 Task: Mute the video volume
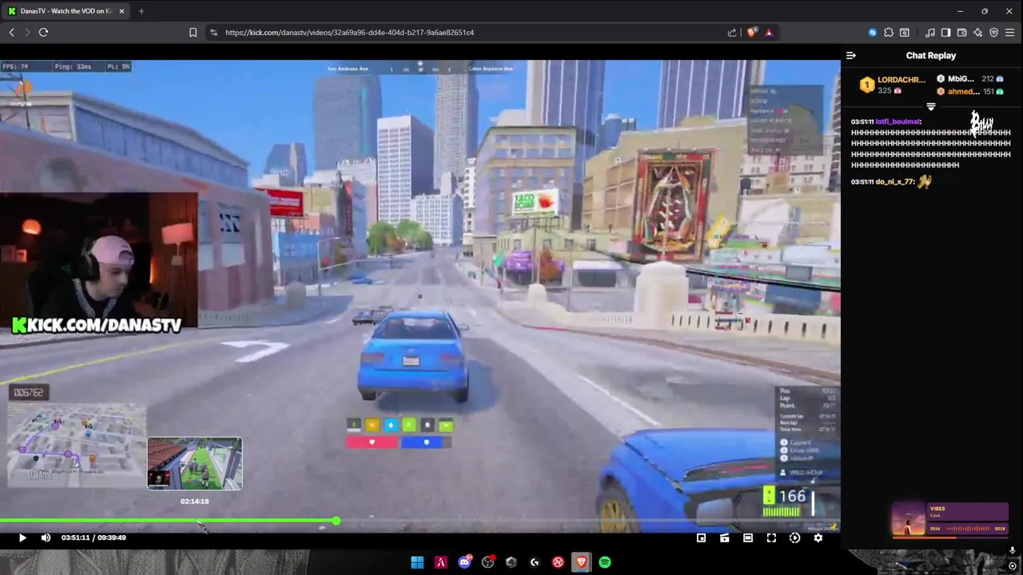(x=46, y=537)
